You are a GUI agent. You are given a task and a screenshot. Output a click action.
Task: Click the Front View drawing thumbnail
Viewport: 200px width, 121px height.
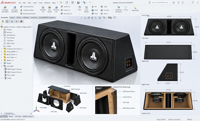tap(169, 27)
